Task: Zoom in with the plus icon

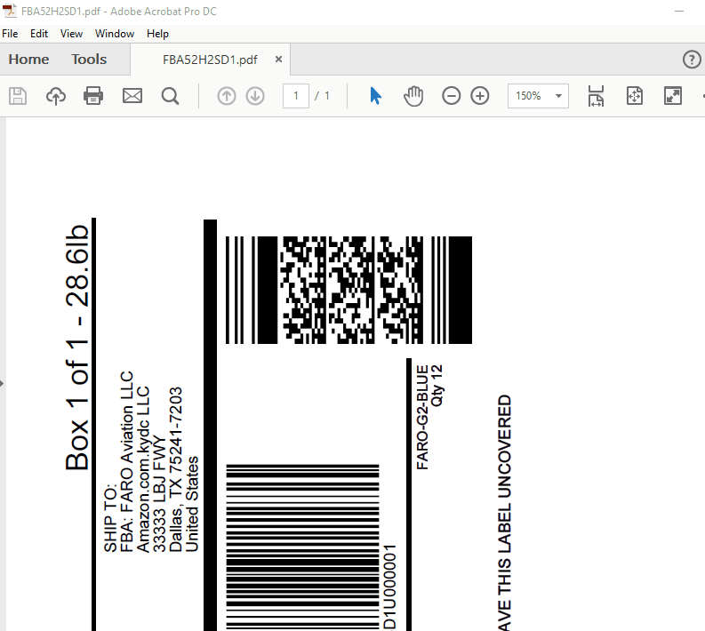Action: pyautogui.click(x=480, y=96)
